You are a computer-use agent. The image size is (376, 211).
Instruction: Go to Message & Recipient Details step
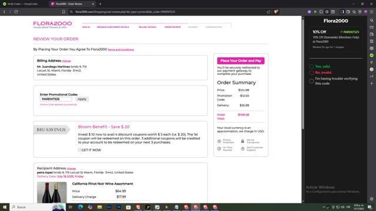pyautogui.click(x=113, y=27)
